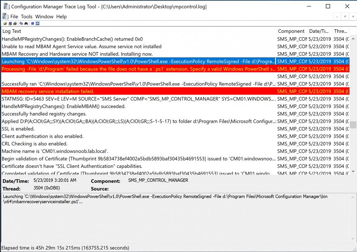Minimize the inner mpcontrol.log document window
357x252 pixels.
pyautogui.click(x=337, y=16)
